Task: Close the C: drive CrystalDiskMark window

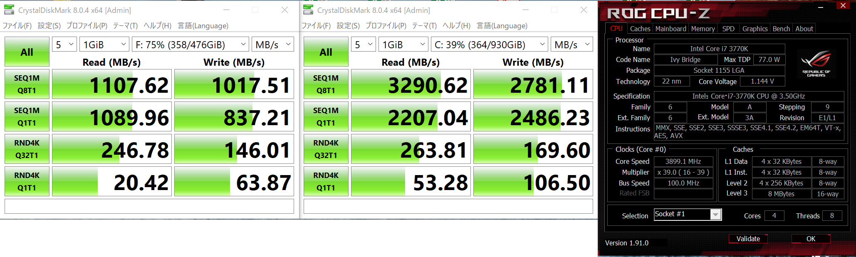Action: tap(584, 10)
